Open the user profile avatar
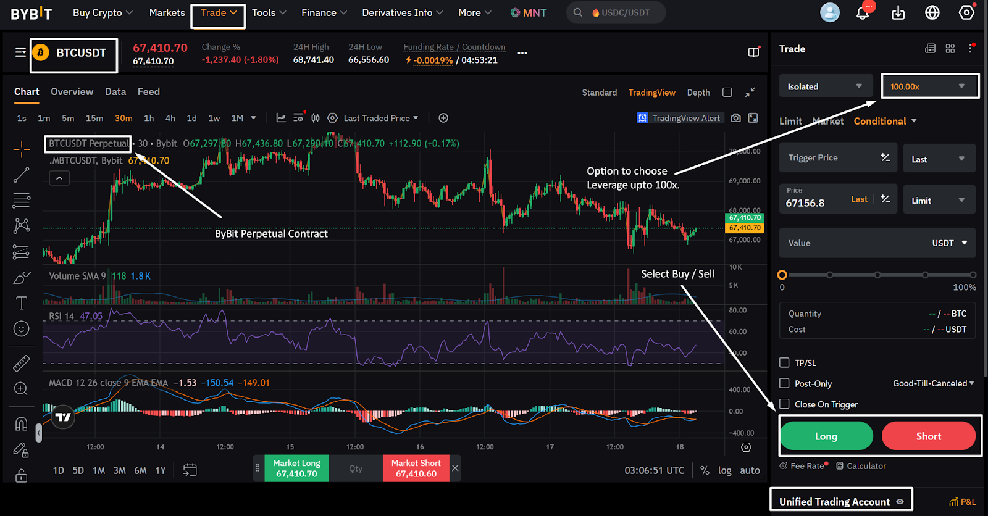The height and width of the screenshot is (516, 988). click(x=830, y=12)
